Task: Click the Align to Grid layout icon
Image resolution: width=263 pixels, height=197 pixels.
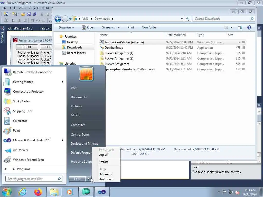Action: coord(6,21)
